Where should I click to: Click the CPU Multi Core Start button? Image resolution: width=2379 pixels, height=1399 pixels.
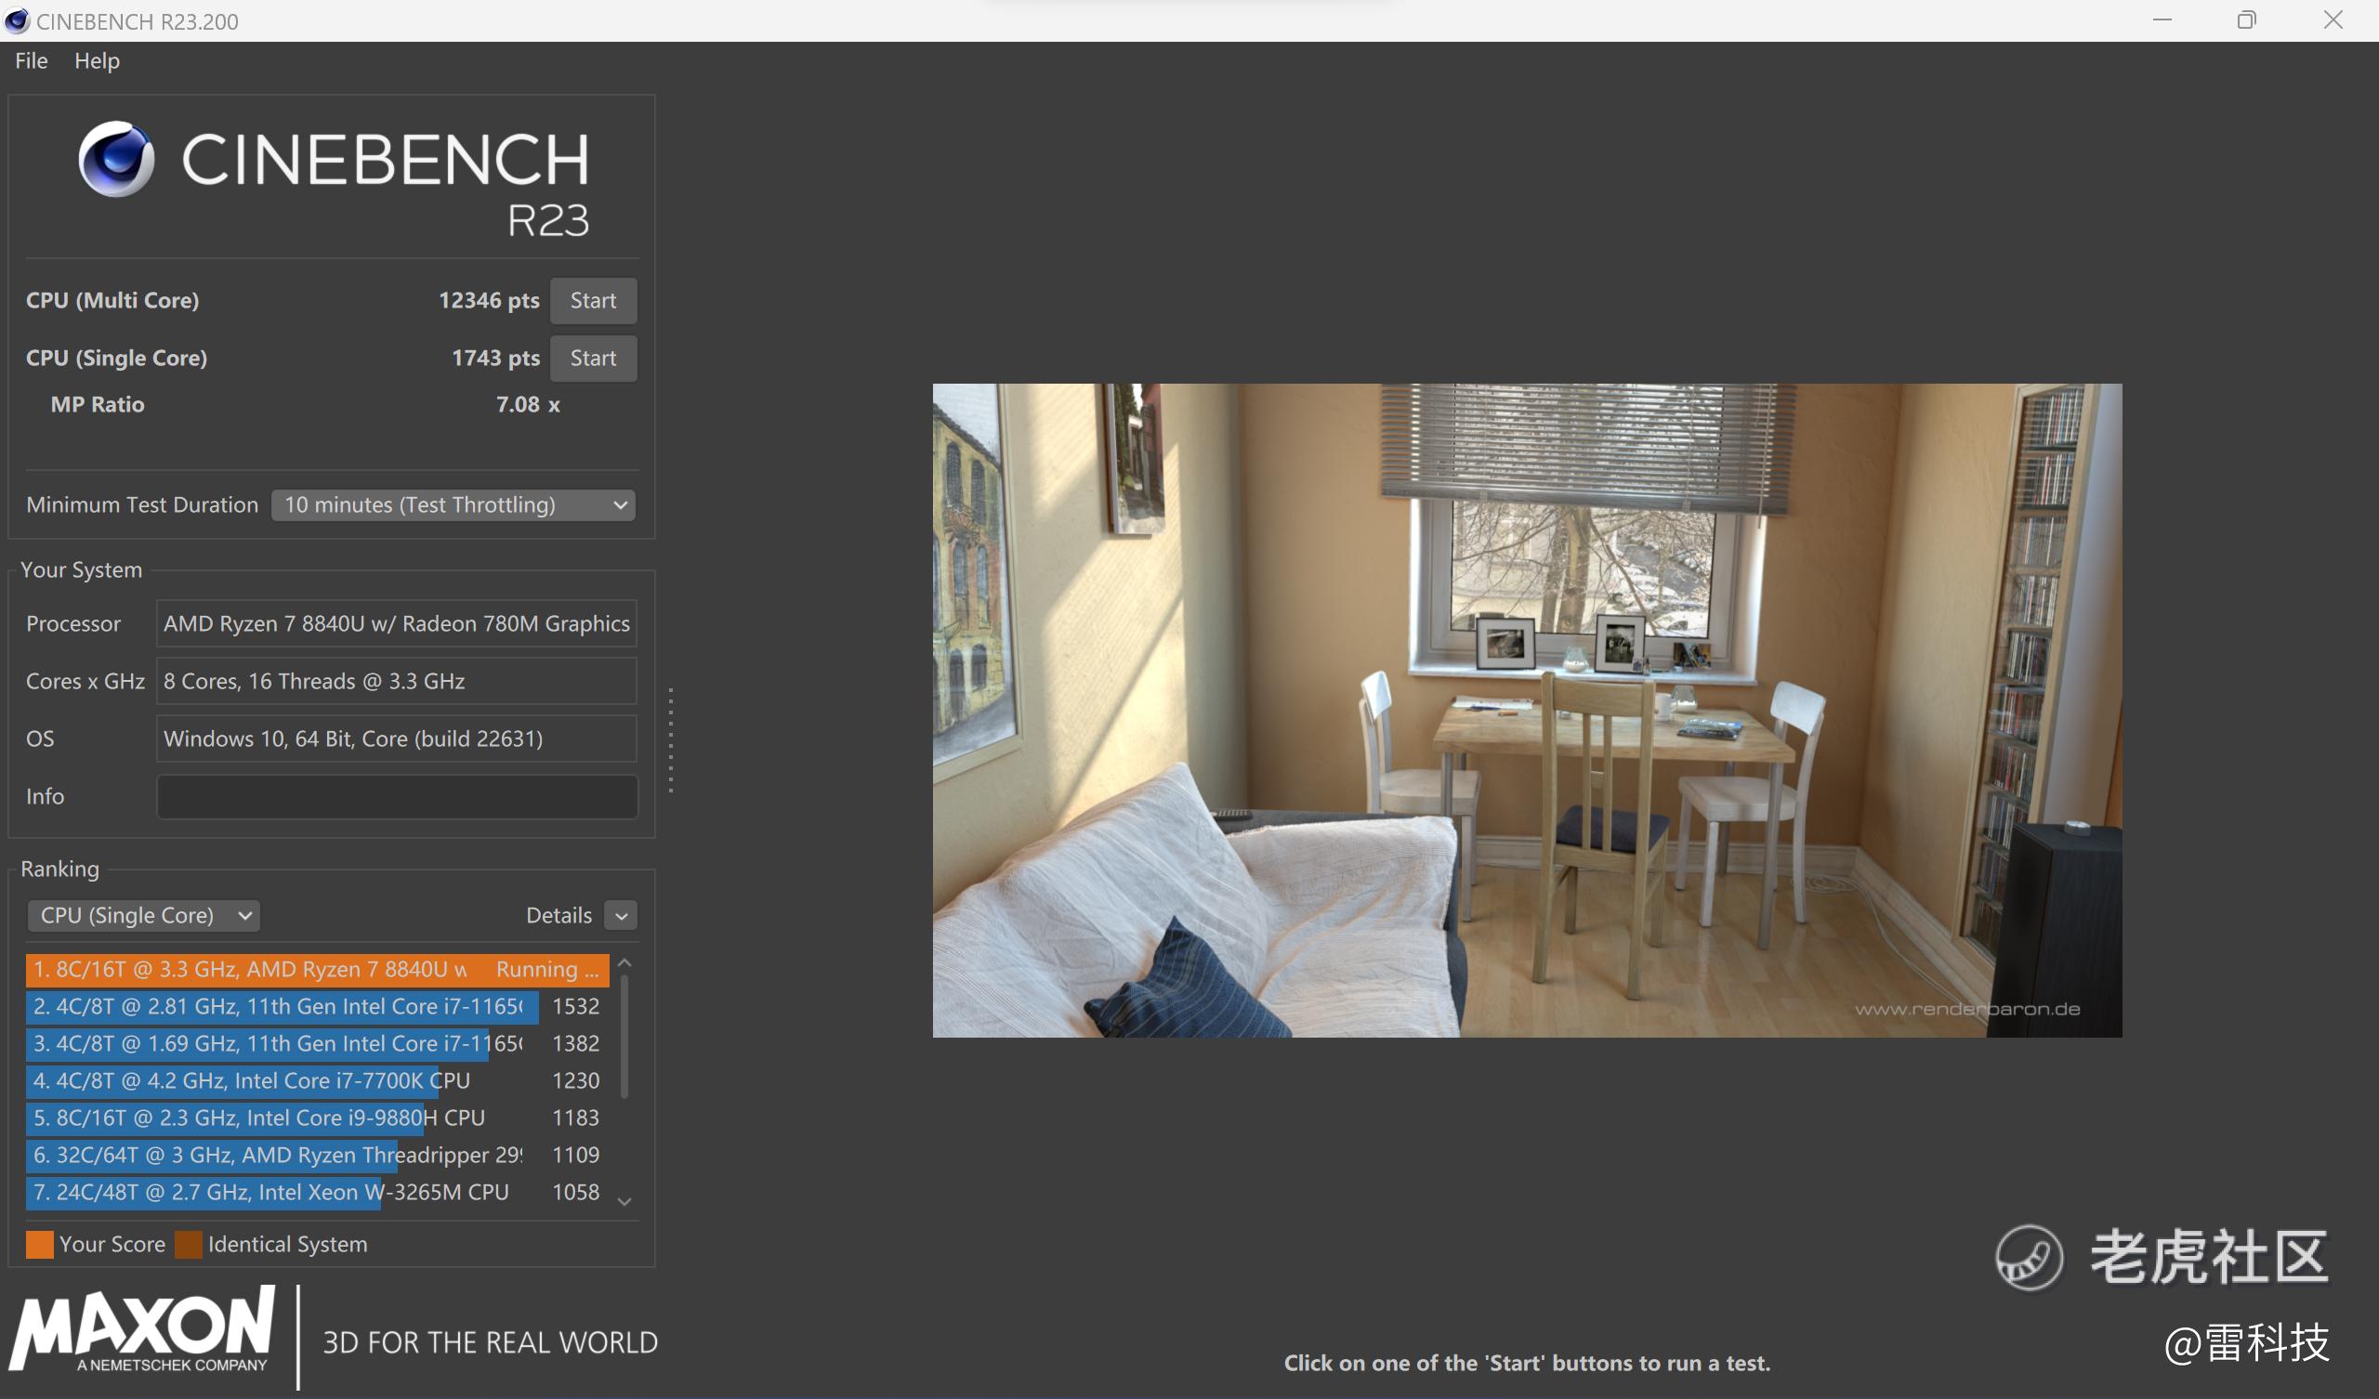(593, 300)
